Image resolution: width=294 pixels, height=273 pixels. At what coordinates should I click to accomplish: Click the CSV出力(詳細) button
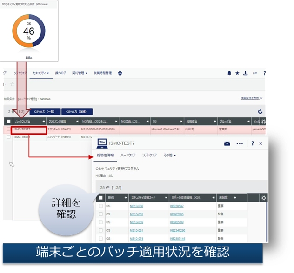[77, 112]
